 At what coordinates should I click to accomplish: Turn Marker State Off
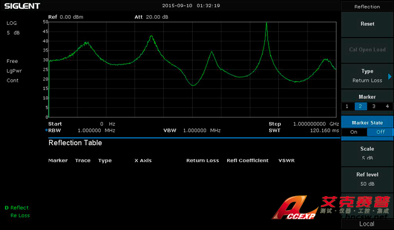tap(380, 132)
